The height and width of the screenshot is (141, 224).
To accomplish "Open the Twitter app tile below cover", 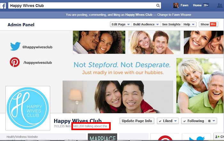I will click(196, 137).
